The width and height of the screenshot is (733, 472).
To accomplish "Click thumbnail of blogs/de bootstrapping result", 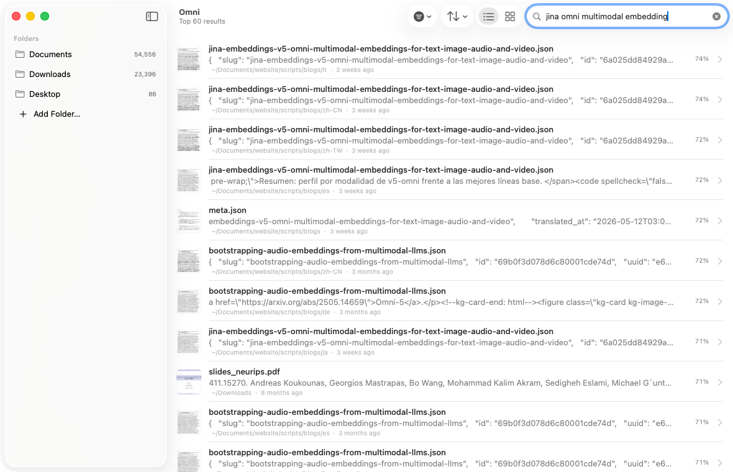I will pos(189,301).
